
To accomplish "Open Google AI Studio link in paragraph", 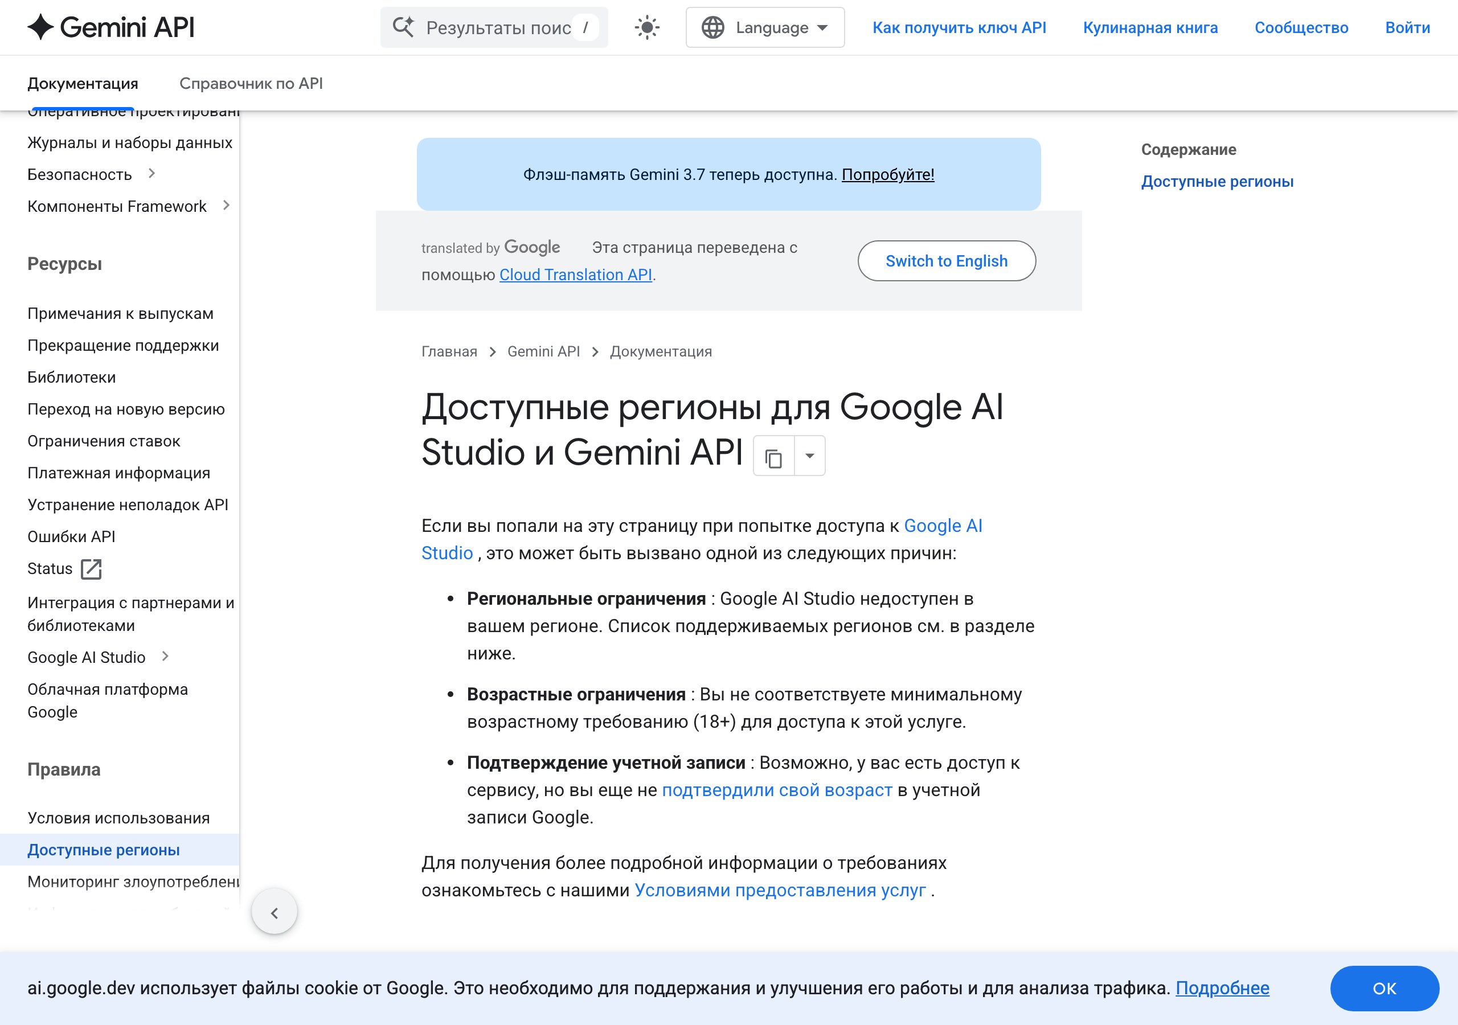I will (702, 539).
